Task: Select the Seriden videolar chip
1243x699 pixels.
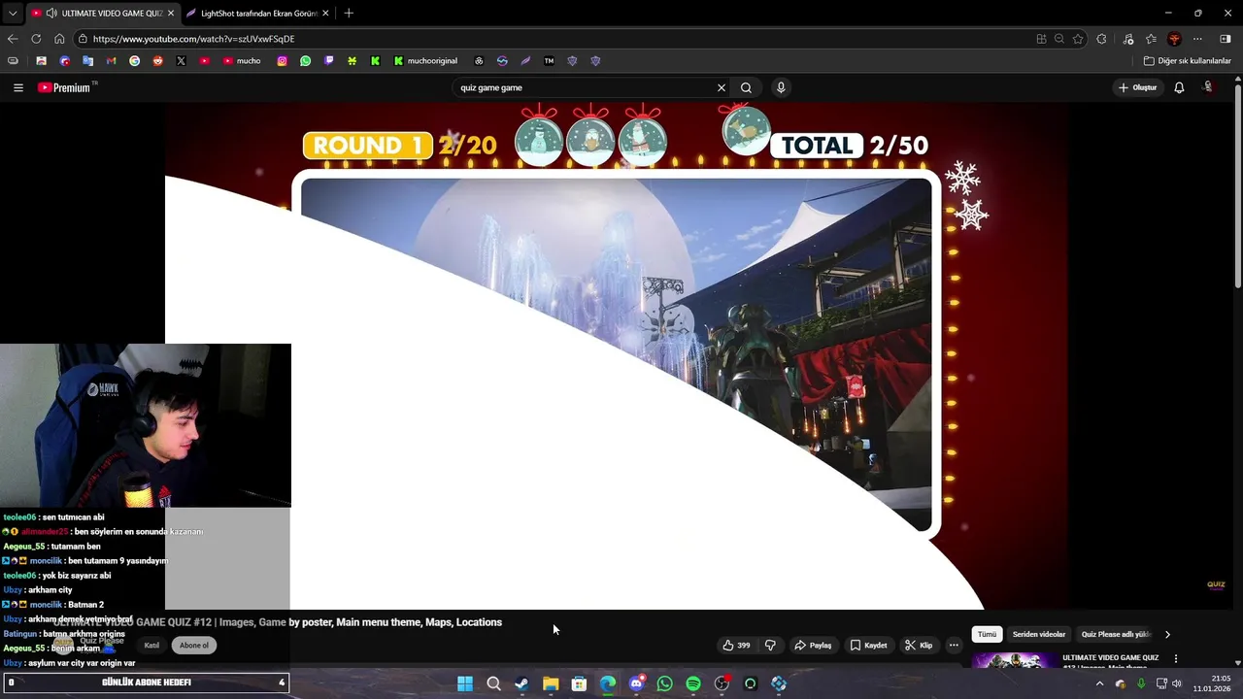Action: click(1039, 634)
